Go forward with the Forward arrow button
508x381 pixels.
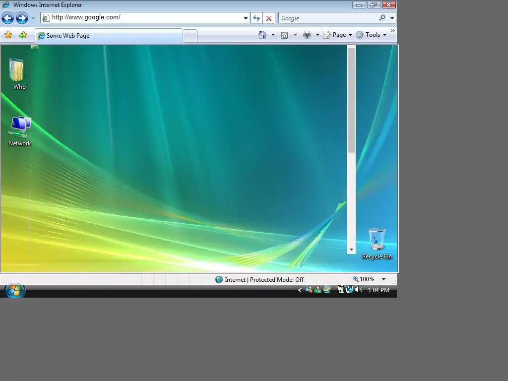pyautogui.click(x=22, y=18)
